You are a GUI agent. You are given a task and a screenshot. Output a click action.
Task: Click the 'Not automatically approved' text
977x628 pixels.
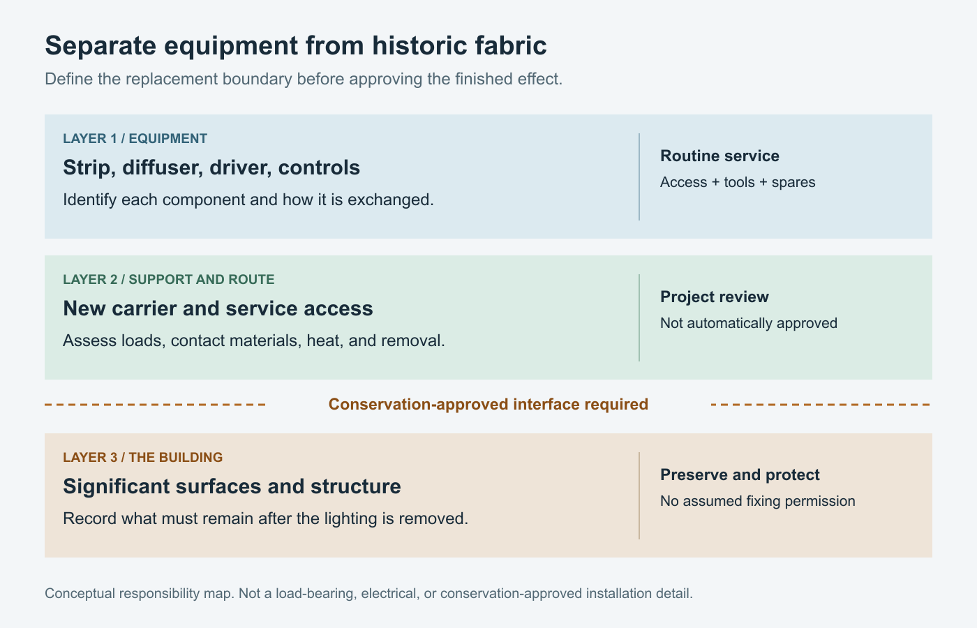(749, 323)
